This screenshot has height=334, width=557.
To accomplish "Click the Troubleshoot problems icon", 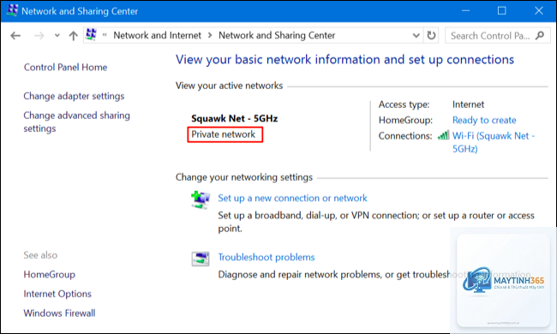I will [x=201, y=259].
